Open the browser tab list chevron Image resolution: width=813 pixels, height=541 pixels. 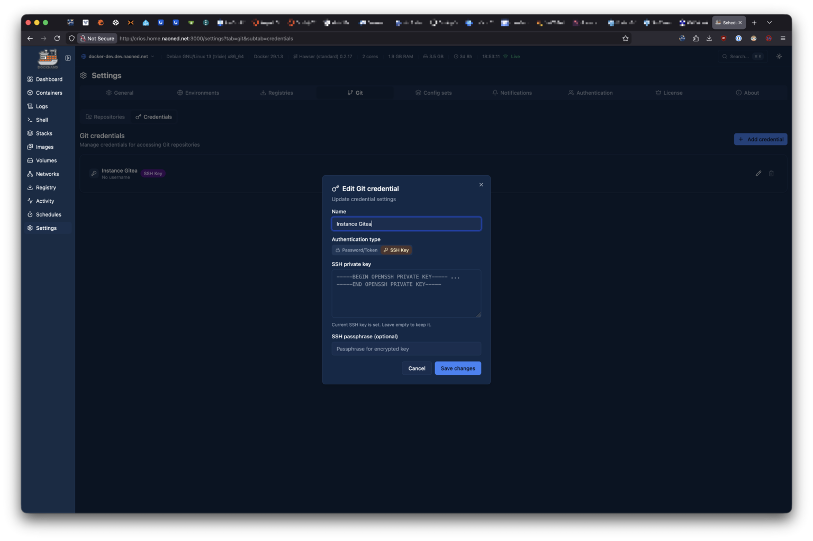(769, 23)
